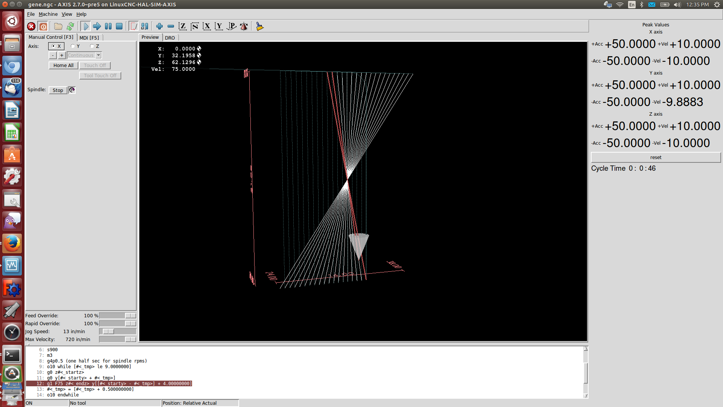Adjust the Jog Speed slider
Viewport: 723px width, 407px height.
(117, 332)
